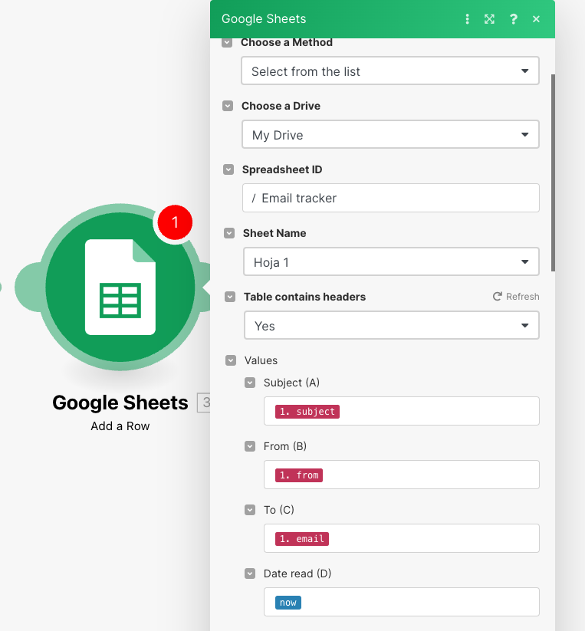Toggle the Subject (A) field checkbox
585x631 pixels.
click(x=250, y=383)
